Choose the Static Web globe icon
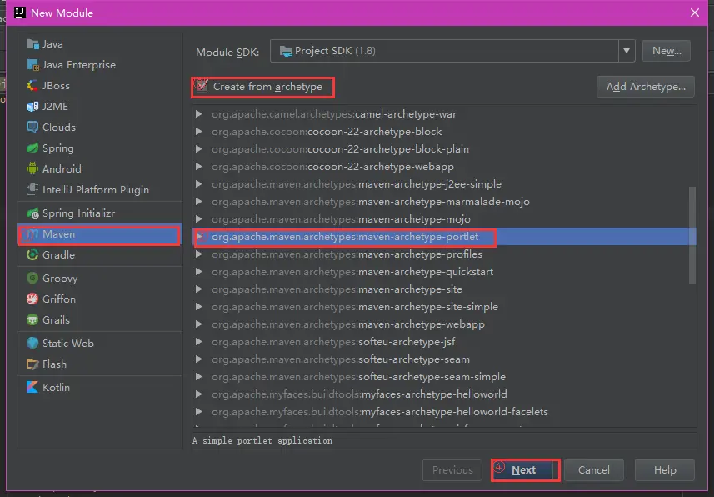This screenshot has width=714, height=497. (x=32, y=343)
